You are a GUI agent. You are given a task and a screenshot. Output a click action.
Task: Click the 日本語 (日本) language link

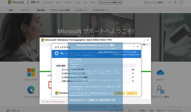click(16, 110)
